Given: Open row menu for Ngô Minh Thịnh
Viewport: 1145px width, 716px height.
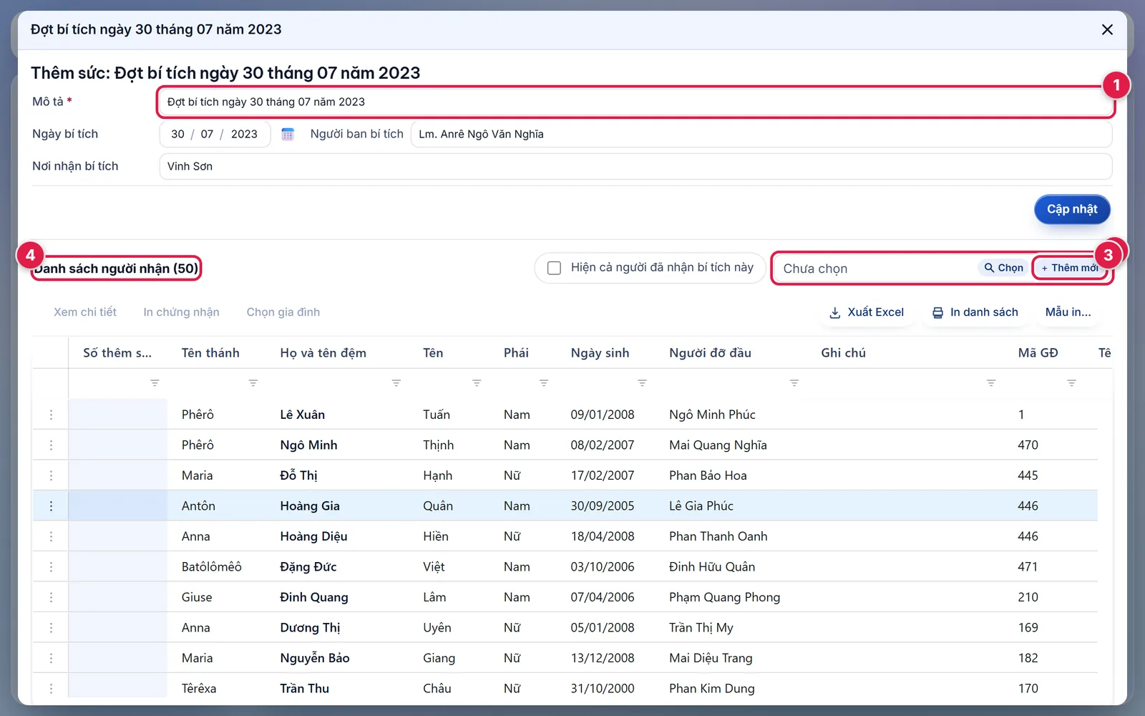Looking at the screenshot, I should (x=51, y=445).
